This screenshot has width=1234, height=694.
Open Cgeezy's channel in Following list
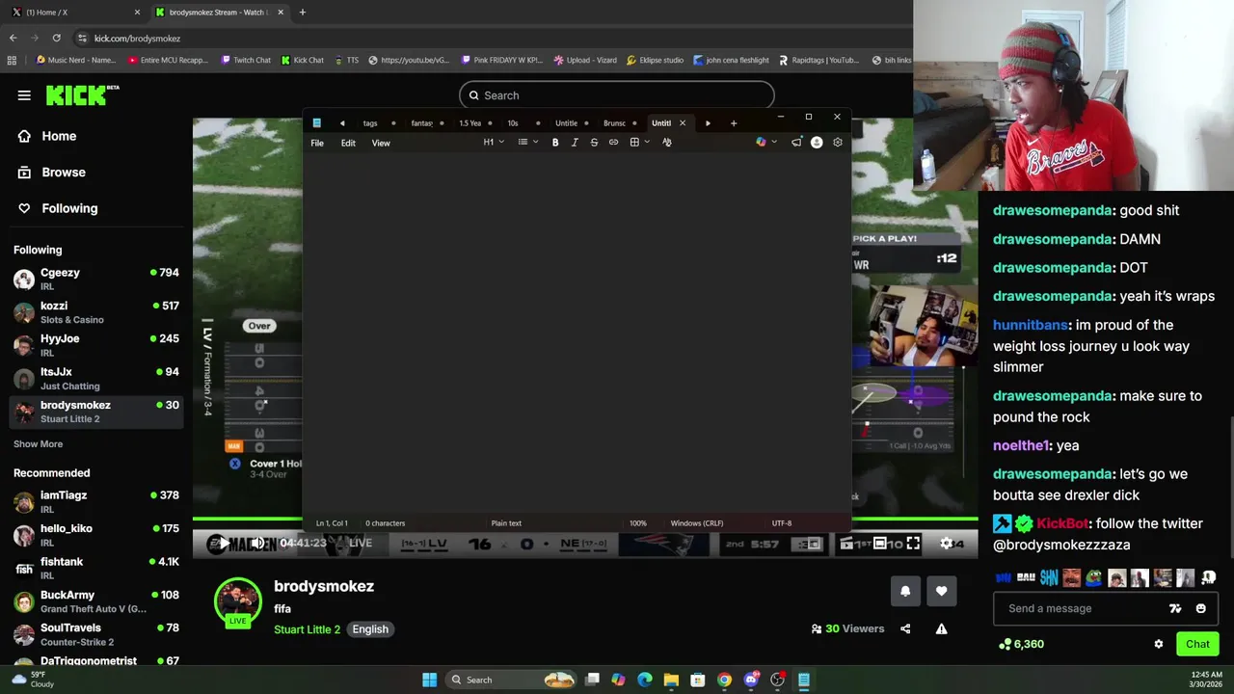(96, 279)
